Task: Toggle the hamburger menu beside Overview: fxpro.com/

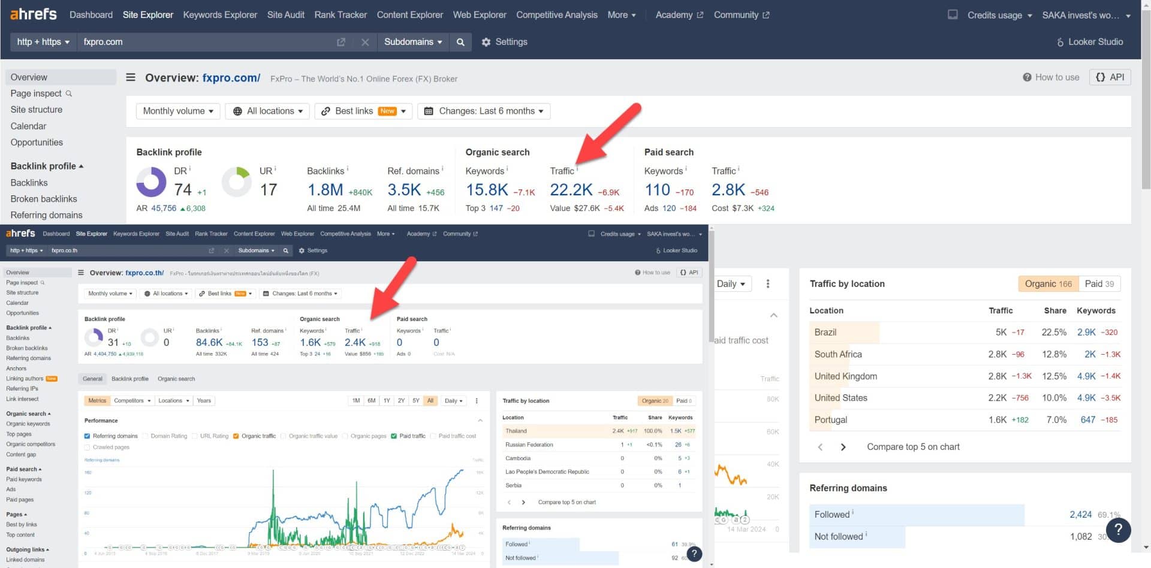Action: tap(130, 77)
